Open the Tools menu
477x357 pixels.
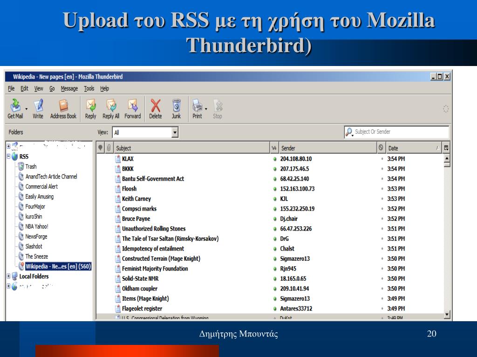coord(89,88)
